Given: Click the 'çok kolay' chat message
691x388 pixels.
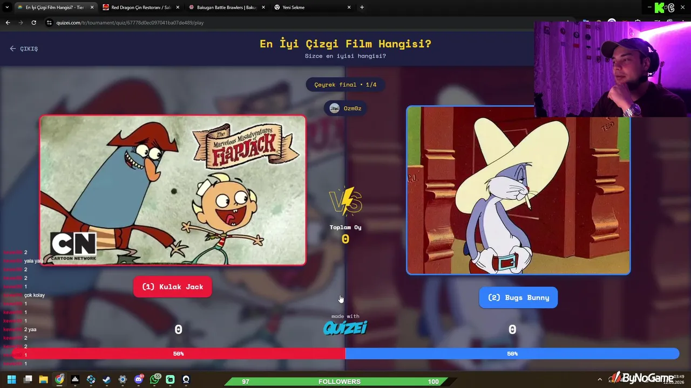Looking at the screenshot, I should (34, 295).
